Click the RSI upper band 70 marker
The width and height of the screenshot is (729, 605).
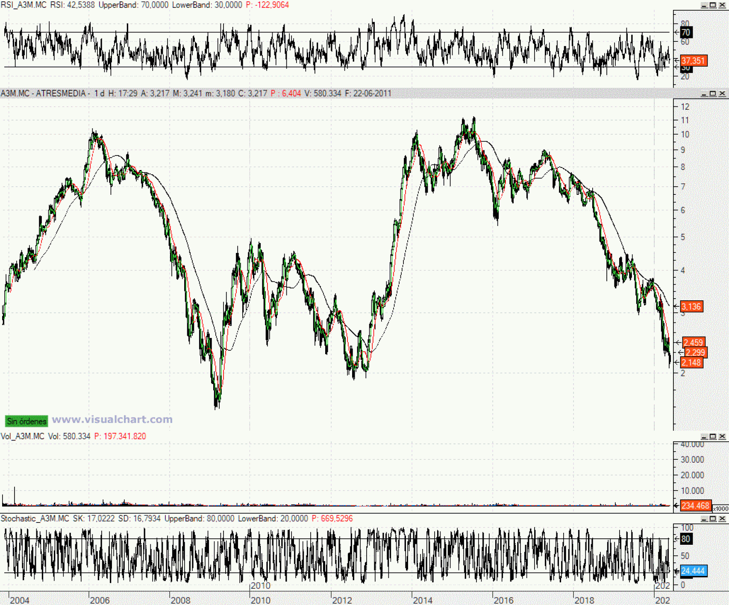686,32
